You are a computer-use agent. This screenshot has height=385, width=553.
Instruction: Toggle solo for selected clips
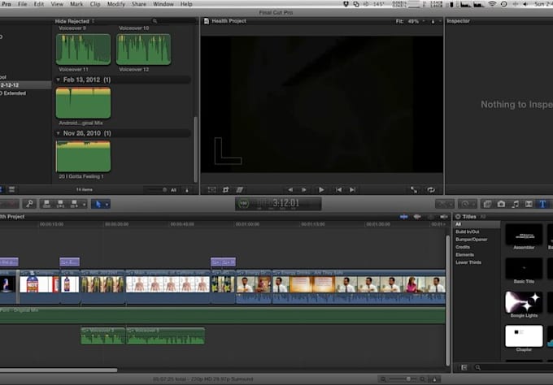[x=431, y=217]
